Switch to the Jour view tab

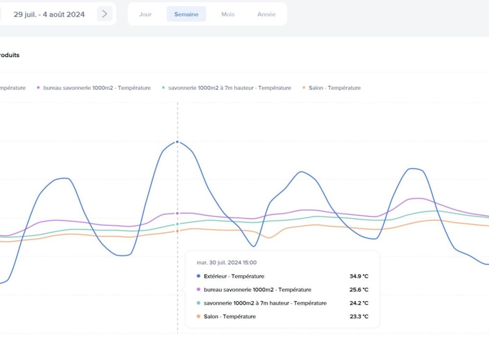pos(145,14)
